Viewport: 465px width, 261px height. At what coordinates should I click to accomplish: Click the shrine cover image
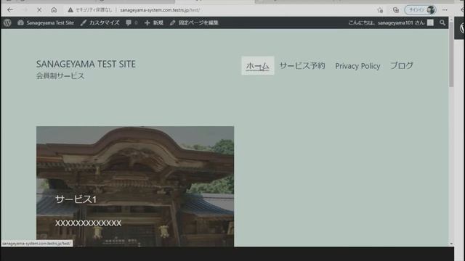tap(135, 186)
